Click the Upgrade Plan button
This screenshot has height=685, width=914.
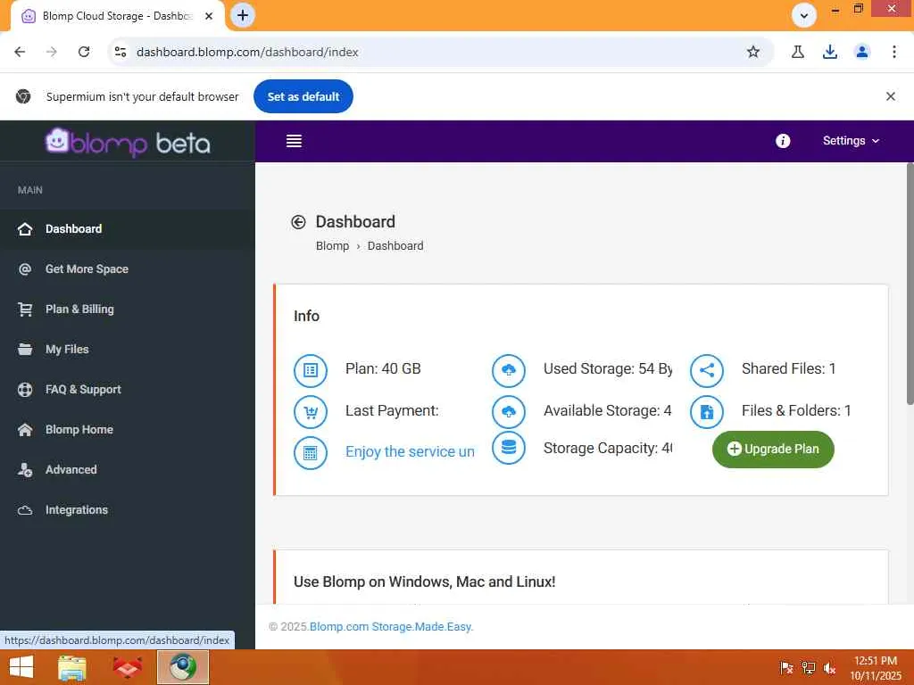pyautogui.click(x=773, y=450)
